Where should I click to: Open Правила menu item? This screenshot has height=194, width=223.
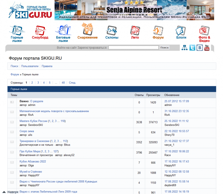(47, 66)
